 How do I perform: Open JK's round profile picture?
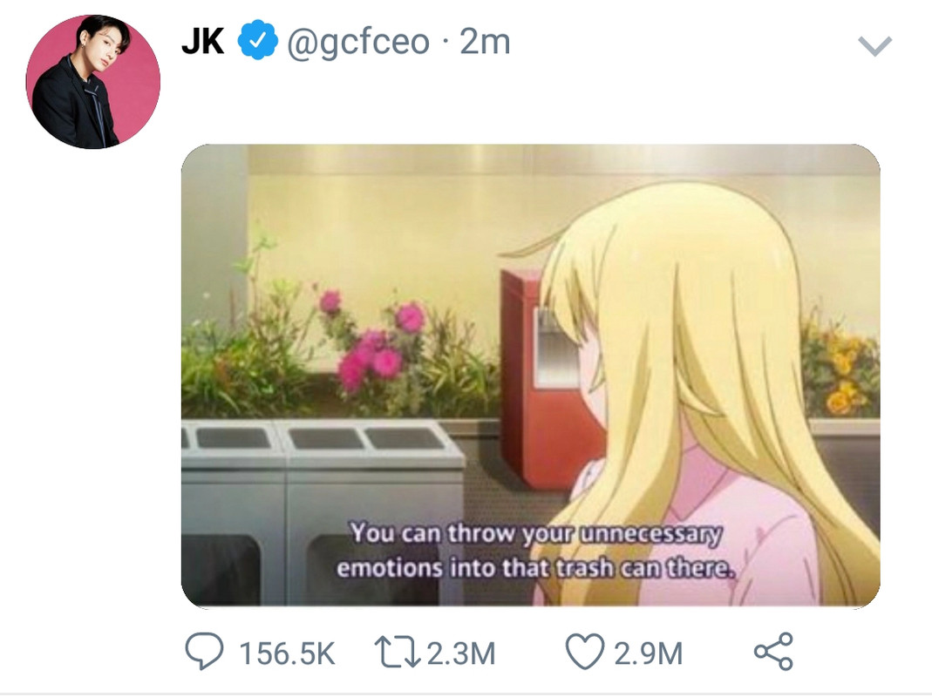[x=92, y=82]
